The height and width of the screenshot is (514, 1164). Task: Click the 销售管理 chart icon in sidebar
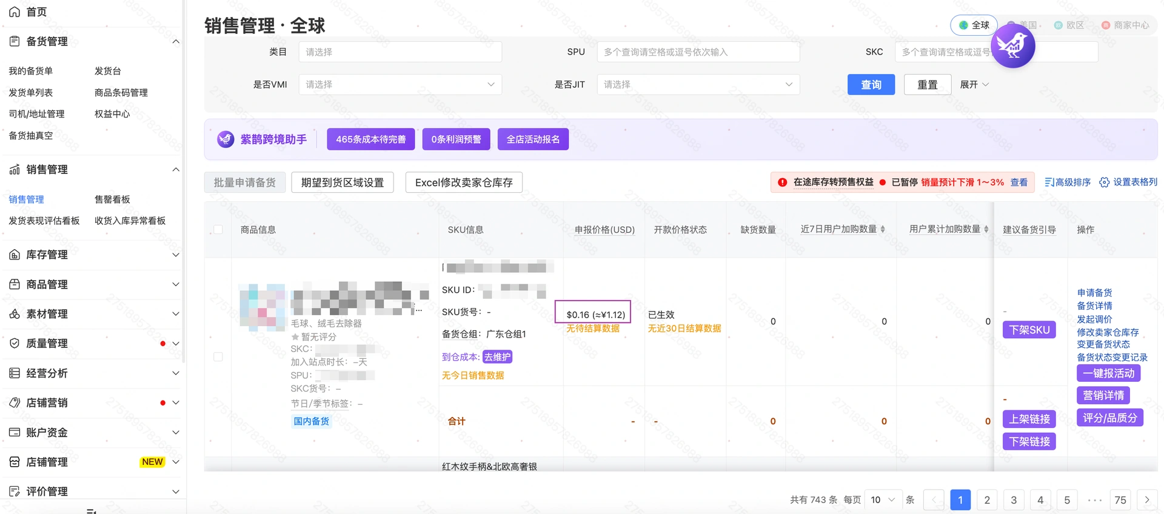click(15, 169)
